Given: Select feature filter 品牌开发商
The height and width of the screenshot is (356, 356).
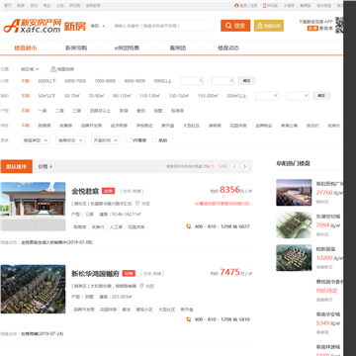Looking at the screenshot, I should click(91, 126).
